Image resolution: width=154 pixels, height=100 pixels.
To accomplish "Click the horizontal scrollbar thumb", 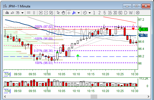I will click(x=94, y=97).
